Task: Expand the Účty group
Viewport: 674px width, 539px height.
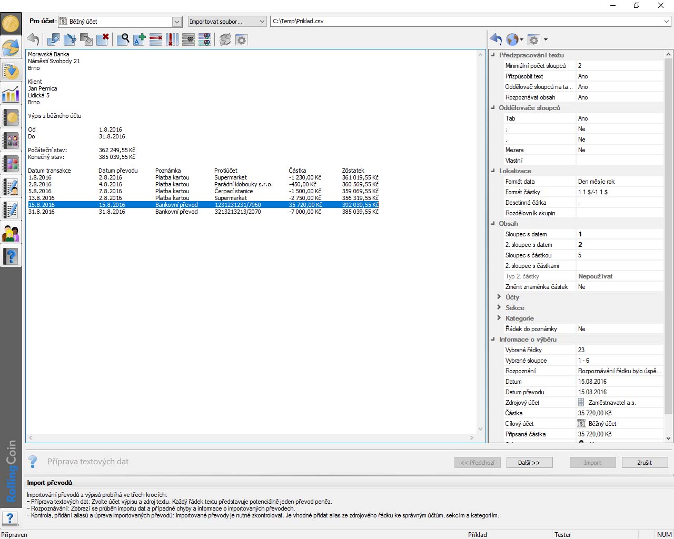Action: (x=499, y=297)
